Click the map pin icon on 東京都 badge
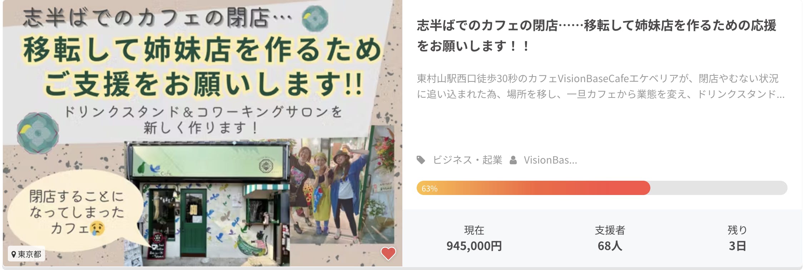Image resolution: width=804 pixels, height=270 pixels. pos(14,254)
